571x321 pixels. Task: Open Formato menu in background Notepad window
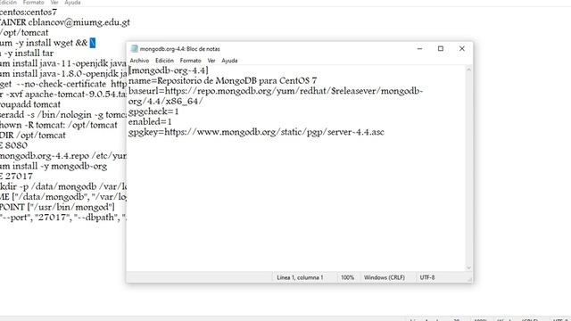point(33,3)
